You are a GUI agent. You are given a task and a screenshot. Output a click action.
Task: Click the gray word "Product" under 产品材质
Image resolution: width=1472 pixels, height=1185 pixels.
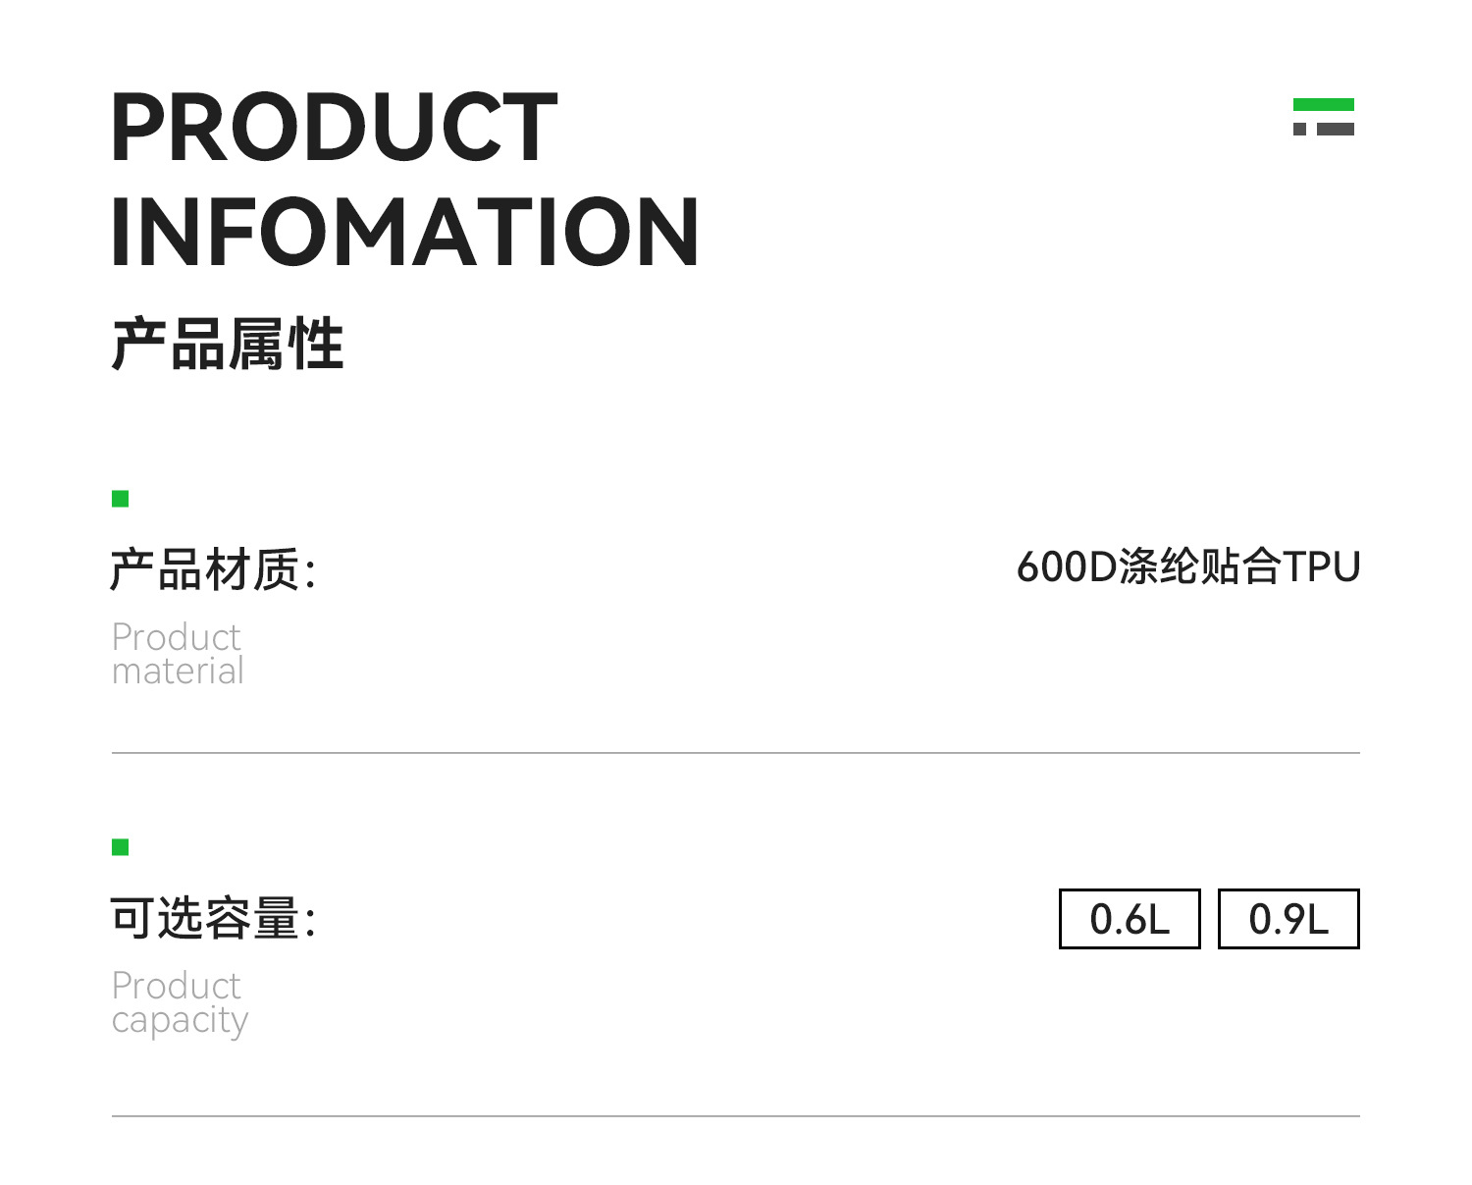pyautogui.click(x=177, y=637)
